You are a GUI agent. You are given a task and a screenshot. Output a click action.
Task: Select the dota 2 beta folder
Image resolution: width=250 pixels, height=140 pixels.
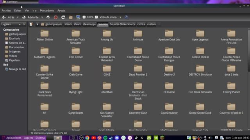click(231, 70)
